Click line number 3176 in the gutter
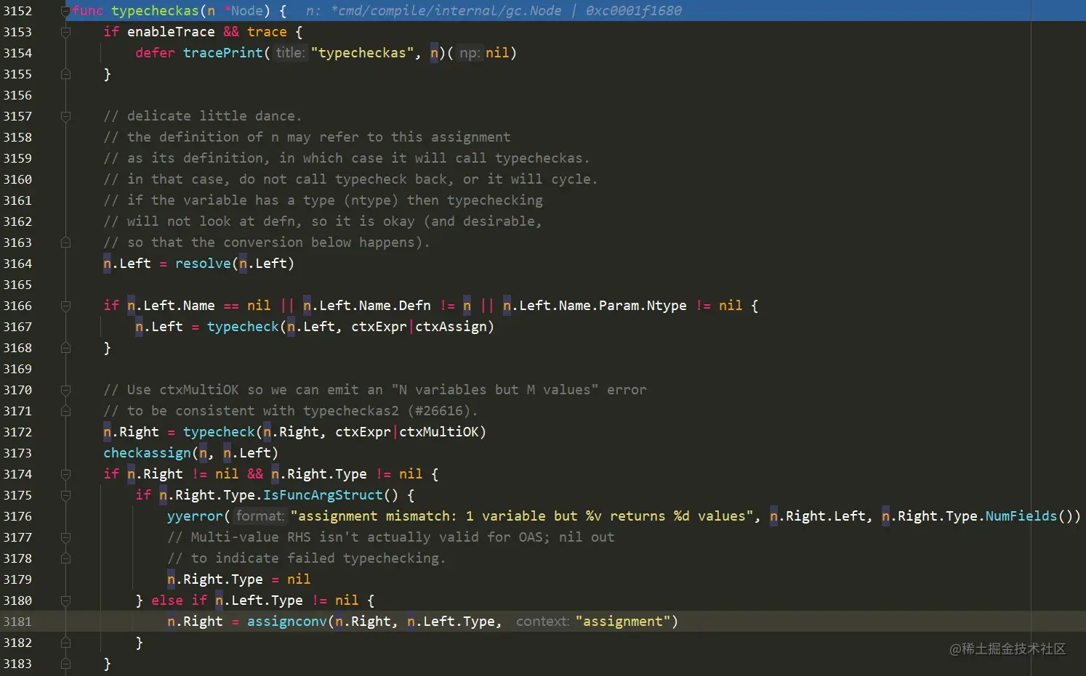This screenshot has width=1086, height=676. [17, 516]
